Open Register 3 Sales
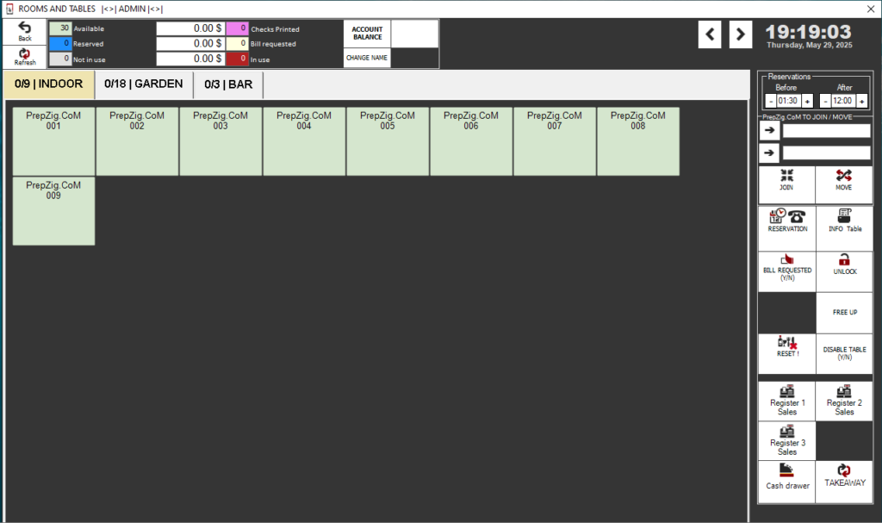 tap(787, 441)
